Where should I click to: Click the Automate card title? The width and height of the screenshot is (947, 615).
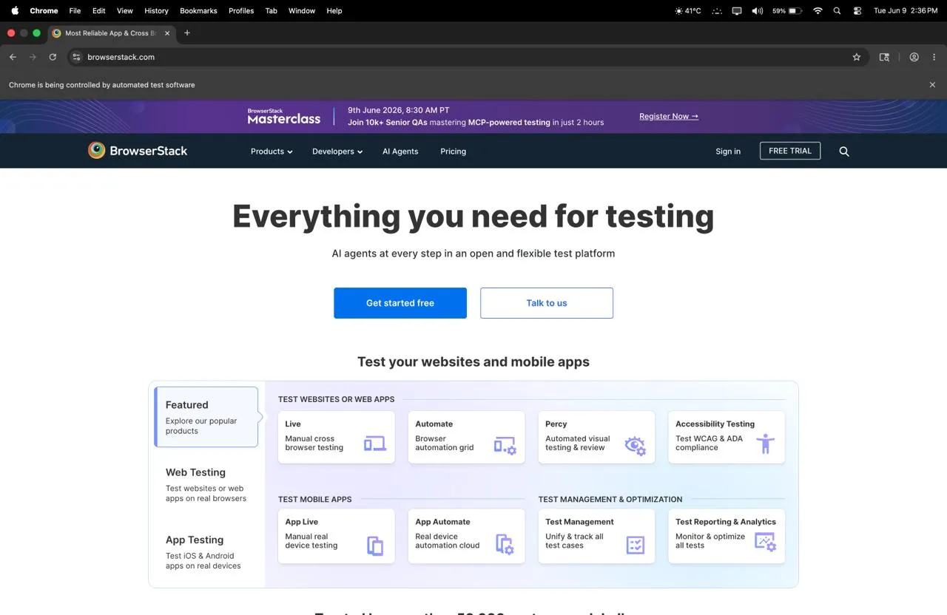click(434, 424)
